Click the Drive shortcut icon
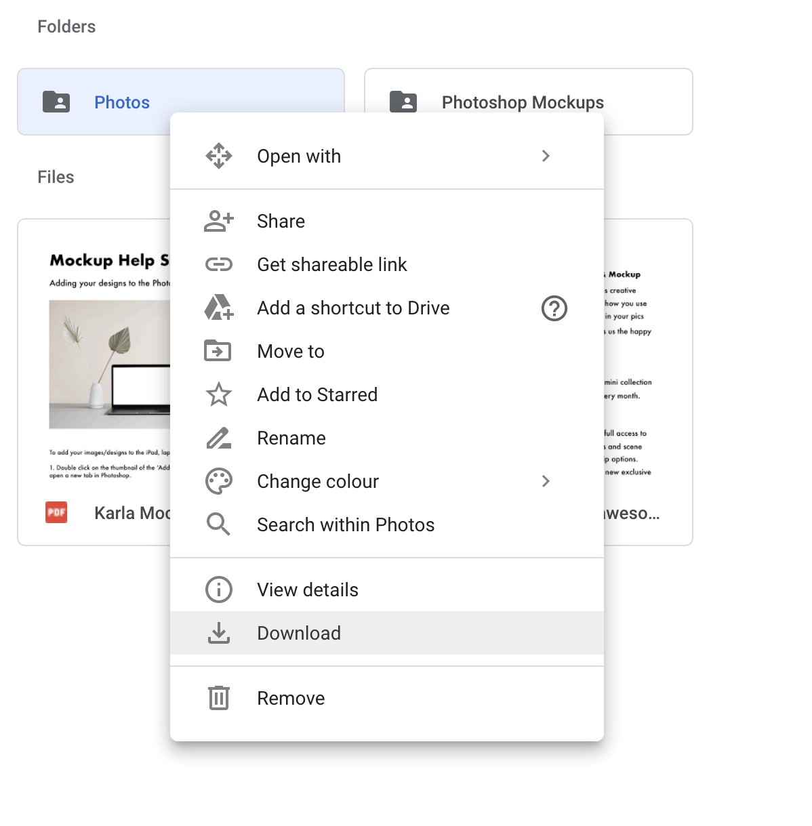The height and width of the screenshot is (826, 812). tap(218, 308)
